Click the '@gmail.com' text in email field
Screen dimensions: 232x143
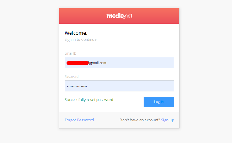point(97,63)
